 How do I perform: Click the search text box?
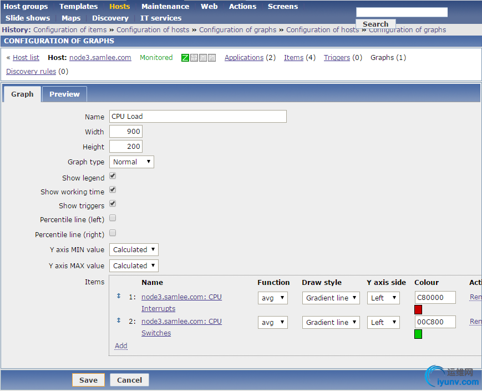pos(402,12)
